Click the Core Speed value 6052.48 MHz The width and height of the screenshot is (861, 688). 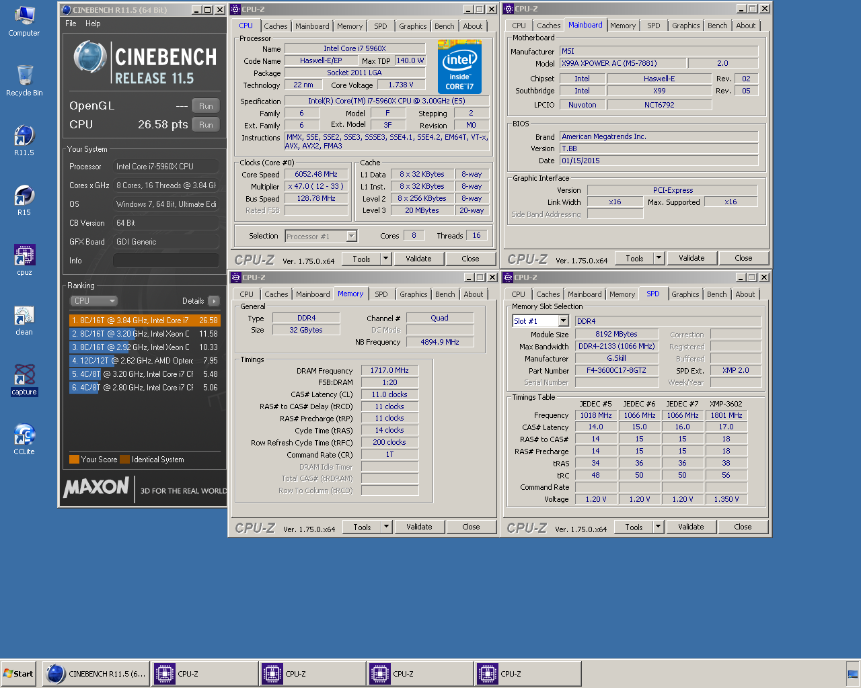tap(316, 174)
